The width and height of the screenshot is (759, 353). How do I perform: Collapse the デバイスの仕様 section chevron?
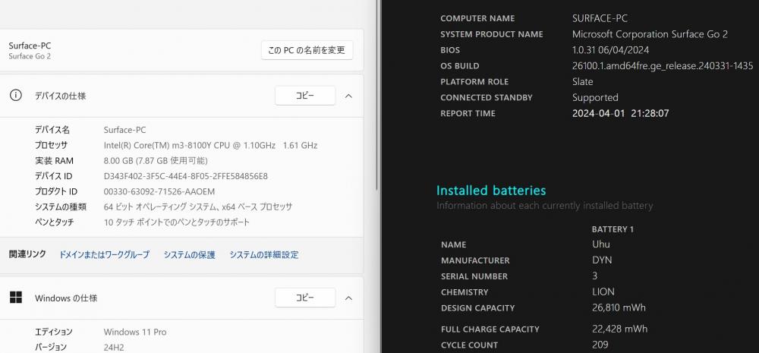tap(348, 96)
